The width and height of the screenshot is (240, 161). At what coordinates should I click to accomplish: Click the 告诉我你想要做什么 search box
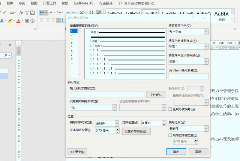click(139, 3)
